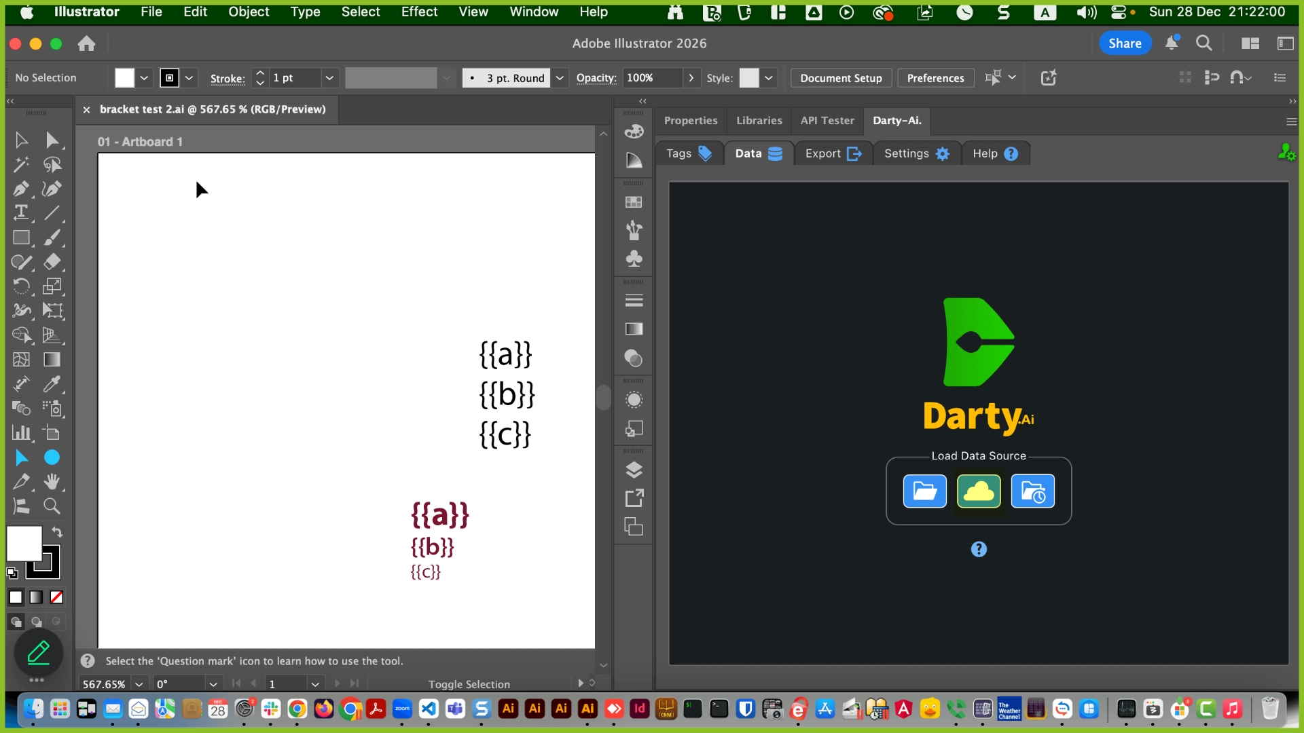Select the Hand tool

coord(52,482)
